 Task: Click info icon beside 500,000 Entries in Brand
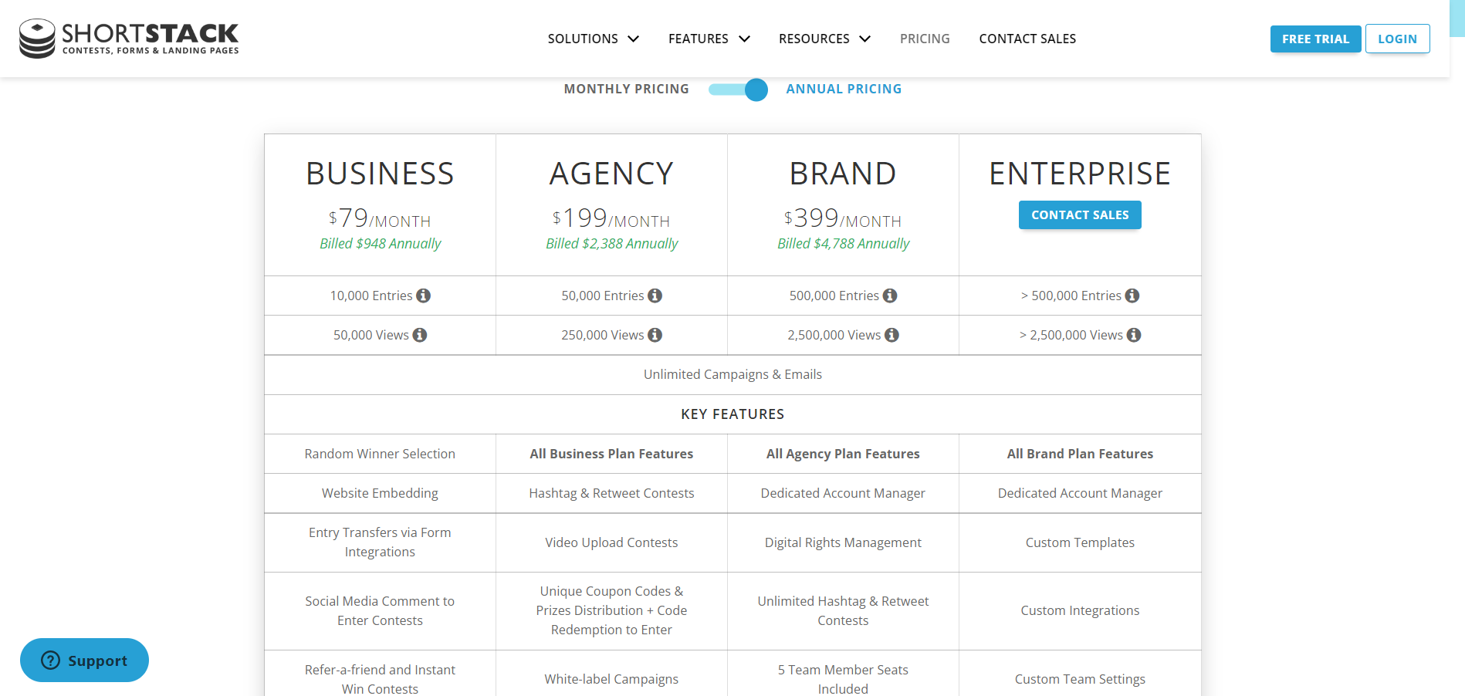tap(890, 296)
